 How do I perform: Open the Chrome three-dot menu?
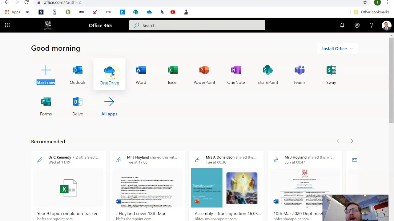pyautogui.click(x=387, y=2)
